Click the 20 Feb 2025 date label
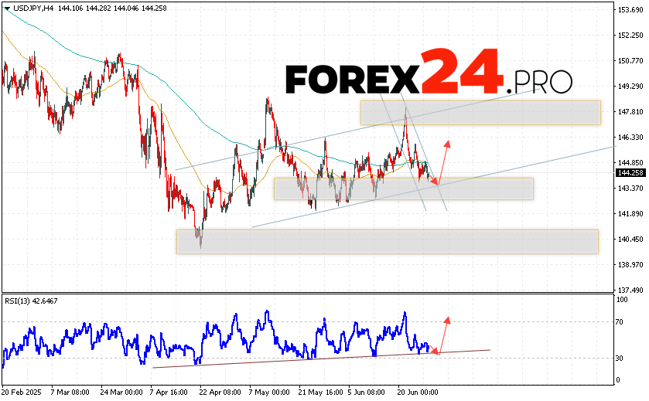The height and width of the screenshot is (401, 649). coord(21,393)
